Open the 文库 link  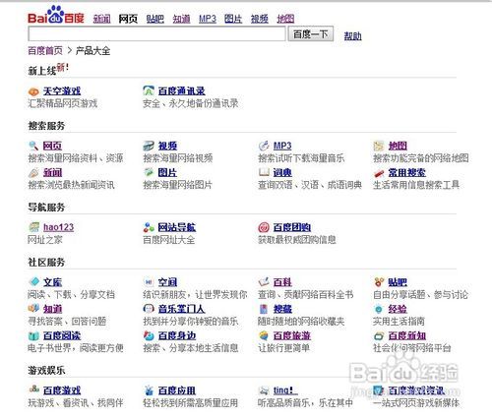pos(52,281)
